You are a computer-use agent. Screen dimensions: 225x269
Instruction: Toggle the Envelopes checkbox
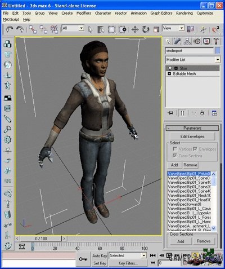click(x=195, y=149)
